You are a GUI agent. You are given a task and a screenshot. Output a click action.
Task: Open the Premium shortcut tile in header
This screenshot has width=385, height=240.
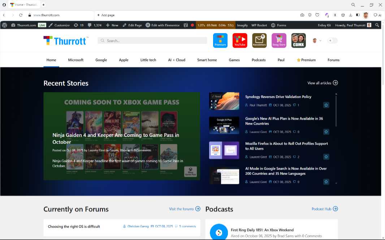click(220, 40)
